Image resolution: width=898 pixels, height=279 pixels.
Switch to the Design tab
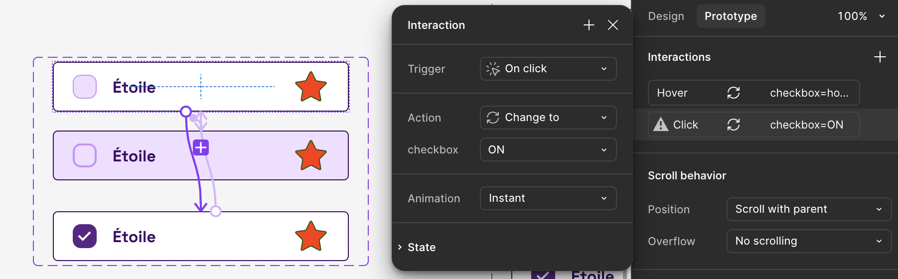[666, 16]
